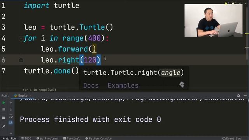
Task: Click 'done' in turtle.done()
Action: (x=62, y=71)
